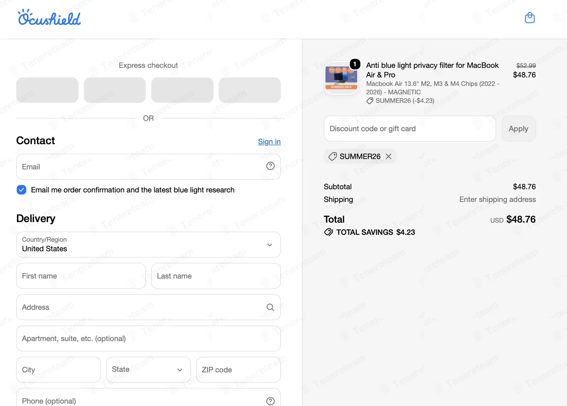The width and height of the screenshot is (567, 406).
Task: Choose the fourth express checkout button
Action: [250, 90]
